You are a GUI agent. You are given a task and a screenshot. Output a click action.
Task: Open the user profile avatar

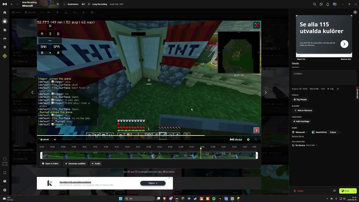point(334,4)
